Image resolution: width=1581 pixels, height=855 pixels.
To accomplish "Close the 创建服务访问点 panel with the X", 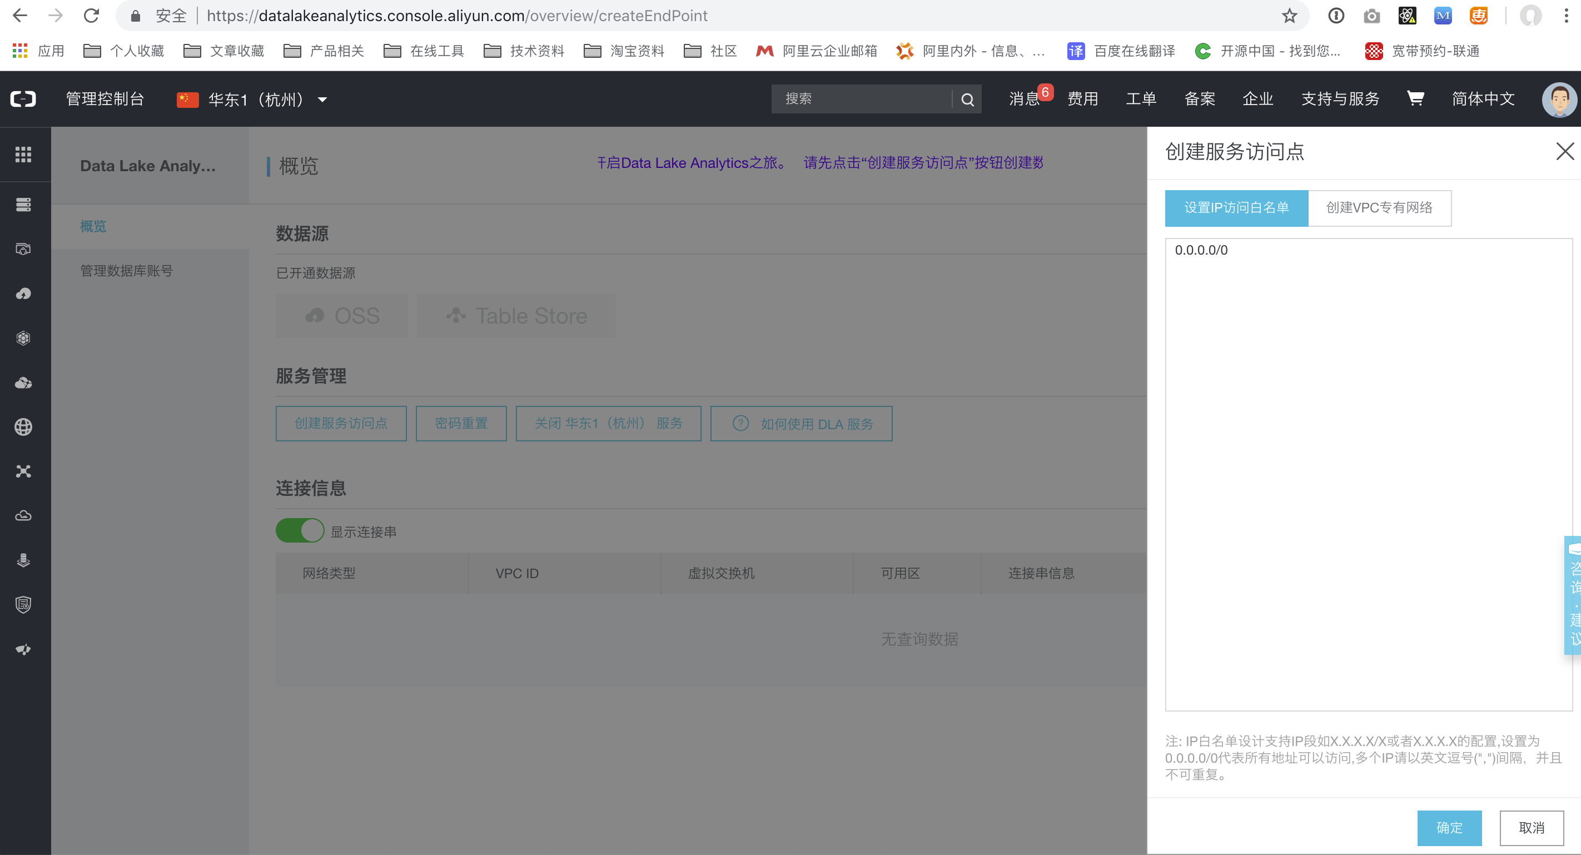I will (x=1565, y=151).
